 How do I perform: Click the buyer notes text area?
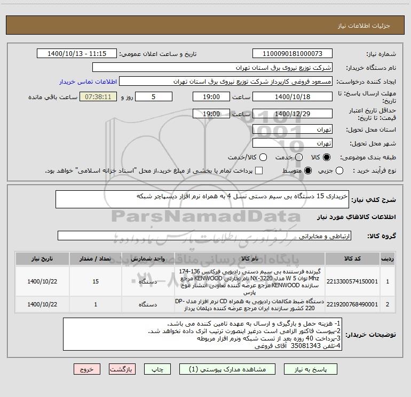202,335
